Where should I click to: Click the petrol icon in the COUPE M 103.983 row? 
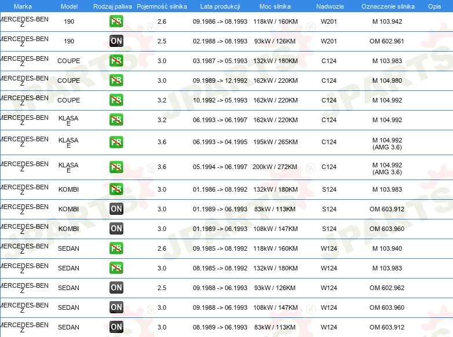click(x=116, y=61)
